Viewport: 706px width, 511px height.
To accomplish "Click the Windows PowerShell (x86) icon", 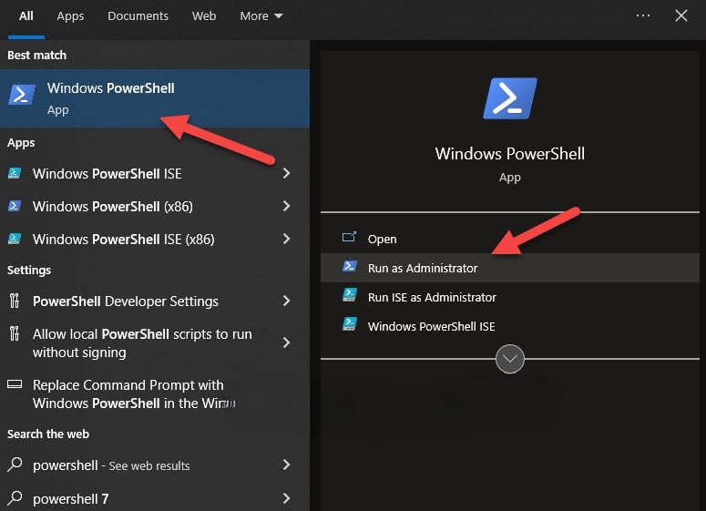I will click(x=15, y=206).
